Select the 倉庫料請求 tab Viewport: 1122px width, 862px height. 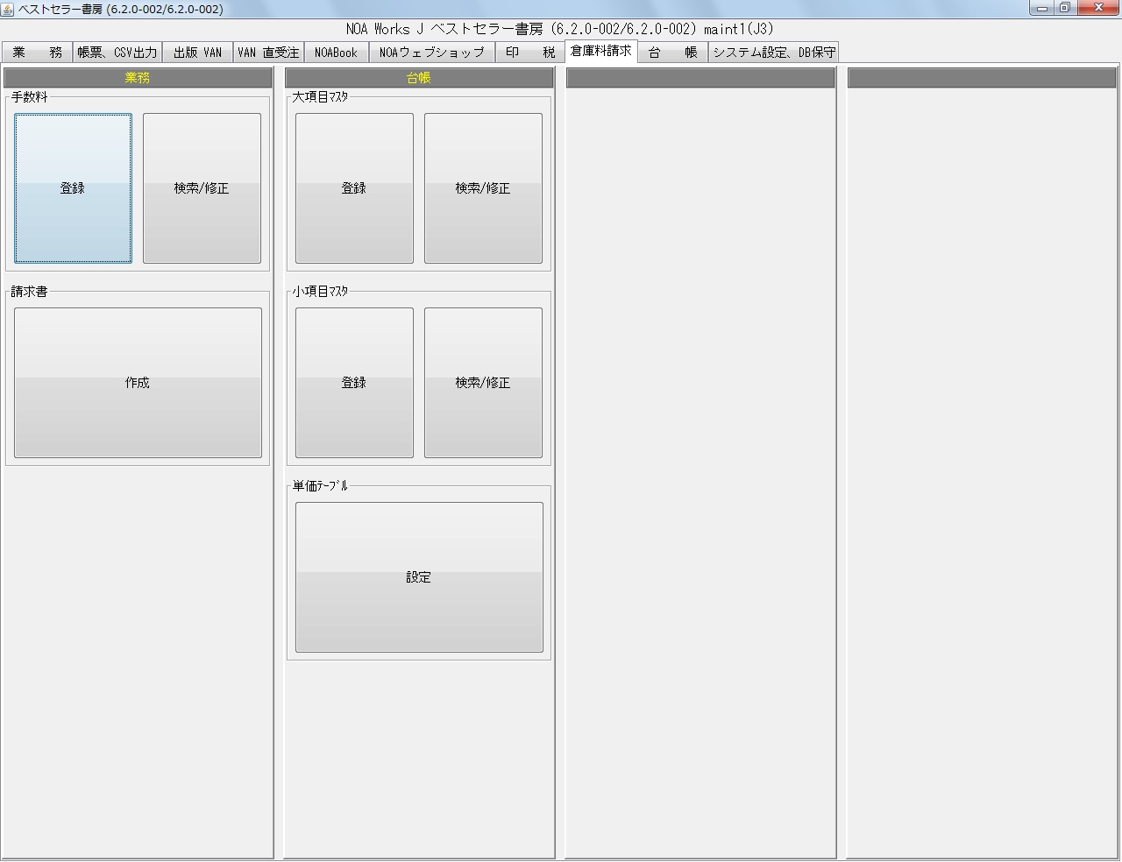coord(601,52)
